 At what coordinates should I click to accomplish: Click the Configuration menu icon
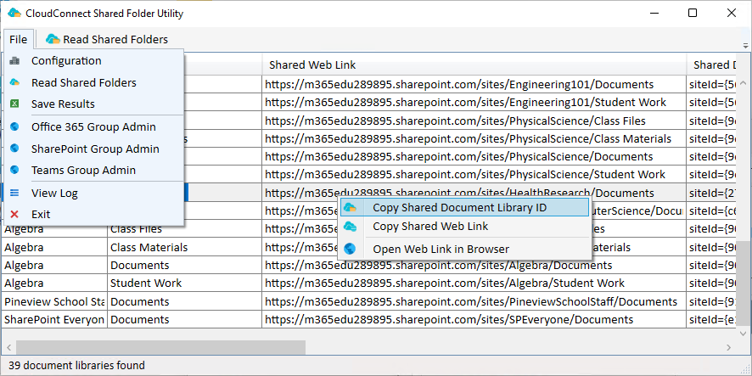click(14, 61)
